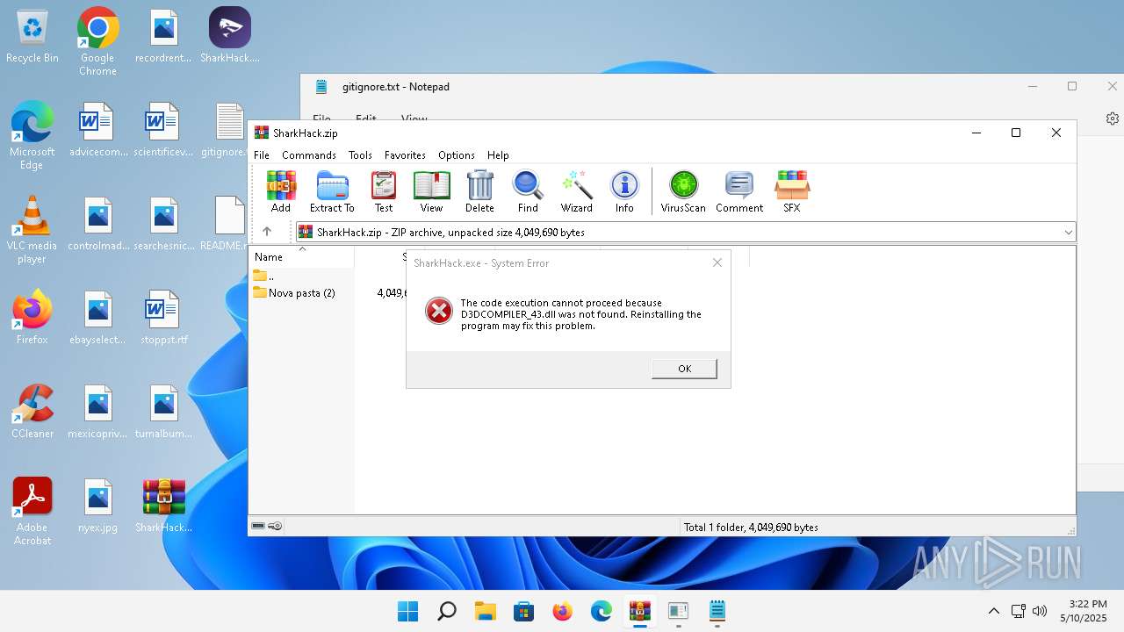Screen dimensions: 1124x632
Task: Open Google Chrome desktop shortcut
Action: 97,42
